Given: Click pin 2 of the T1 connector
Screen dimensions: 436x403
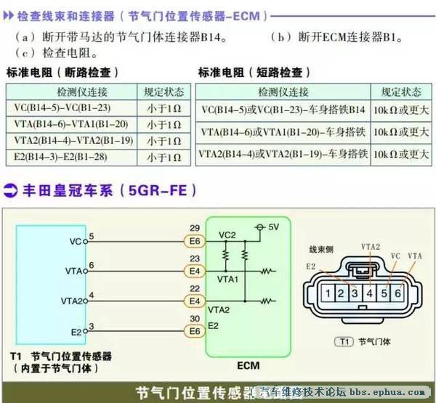Looking at the screenshot, I should pos(342,293).
